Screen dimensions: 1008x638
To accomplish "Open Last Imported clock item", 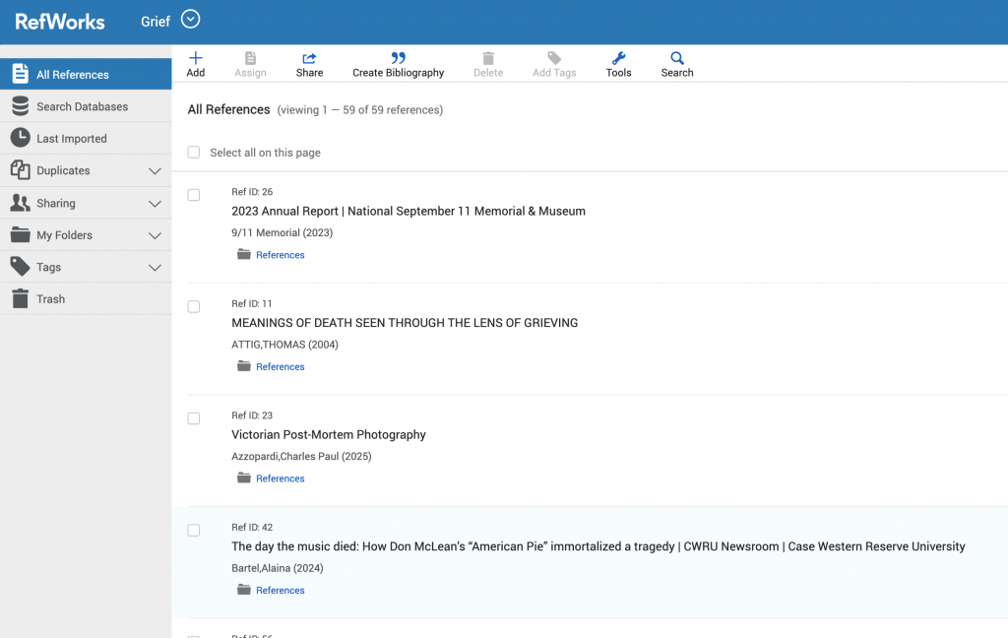I will [71, 139].
